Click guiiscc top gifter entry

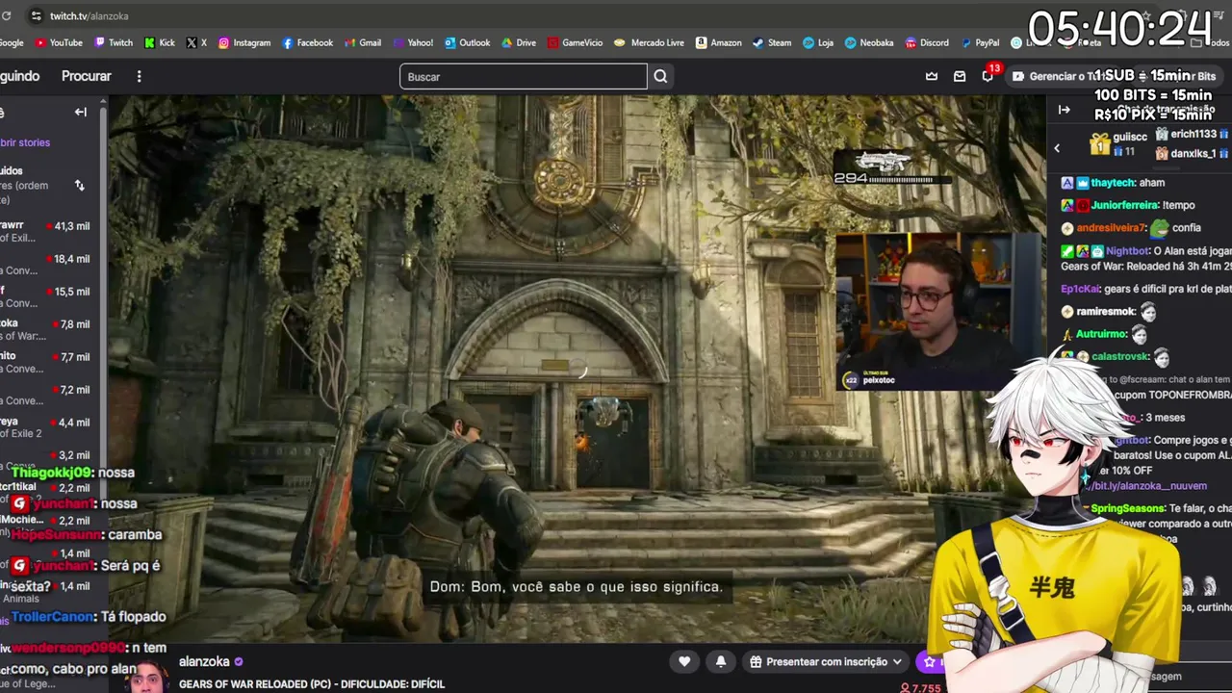[x=1118, y=144]
